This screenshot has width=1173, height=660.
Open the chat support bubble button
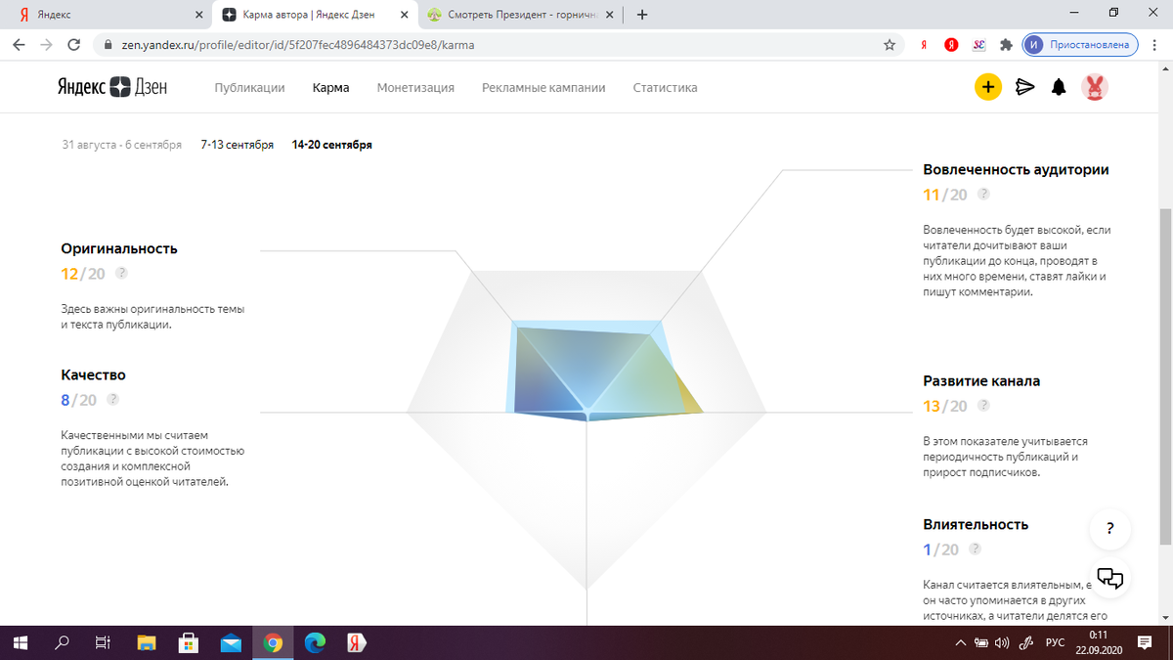tap(1110, 577)
